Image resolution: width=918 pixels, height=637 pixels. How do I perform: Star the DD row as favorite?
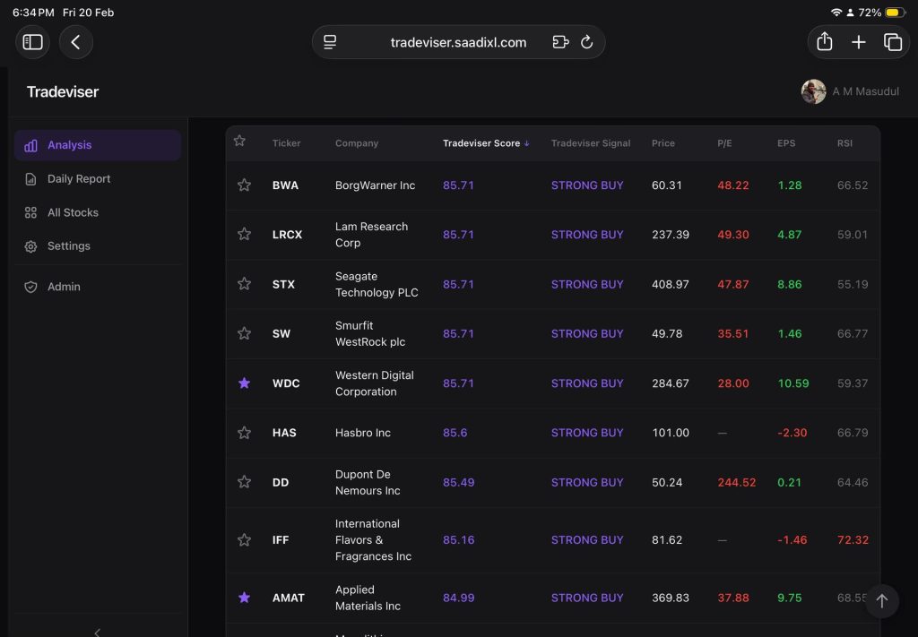coord(244,482)
